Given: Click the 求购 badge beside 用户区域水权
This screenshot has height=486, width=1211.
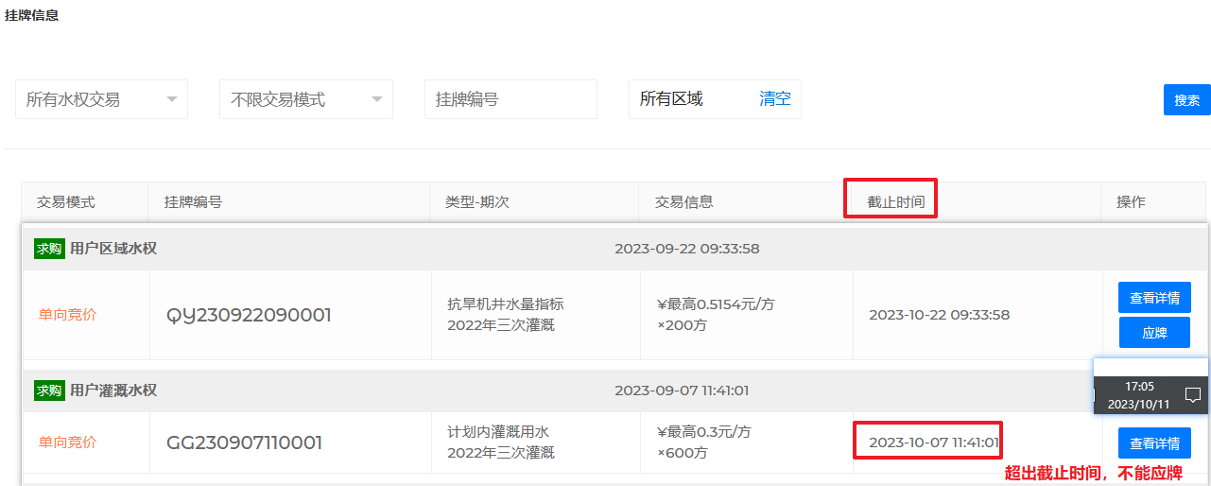Looking at the screenshot, I should point(49,249).
